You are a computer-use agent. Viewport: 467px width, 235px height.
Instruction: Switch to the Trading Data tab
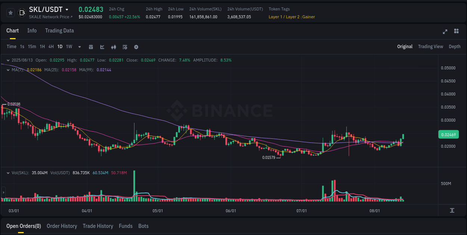pos(59,31)
